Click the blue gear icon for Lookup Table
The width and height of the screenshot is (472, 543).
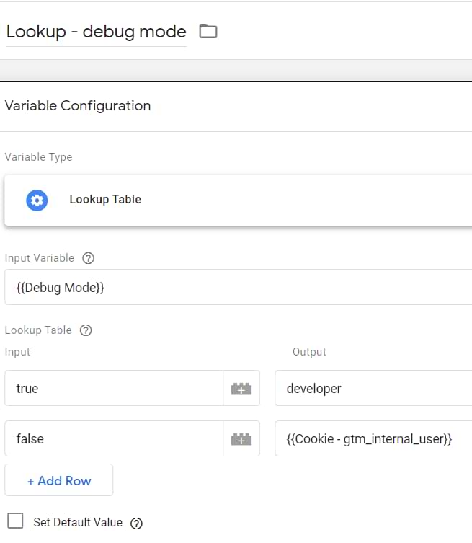tap(37, 200)
